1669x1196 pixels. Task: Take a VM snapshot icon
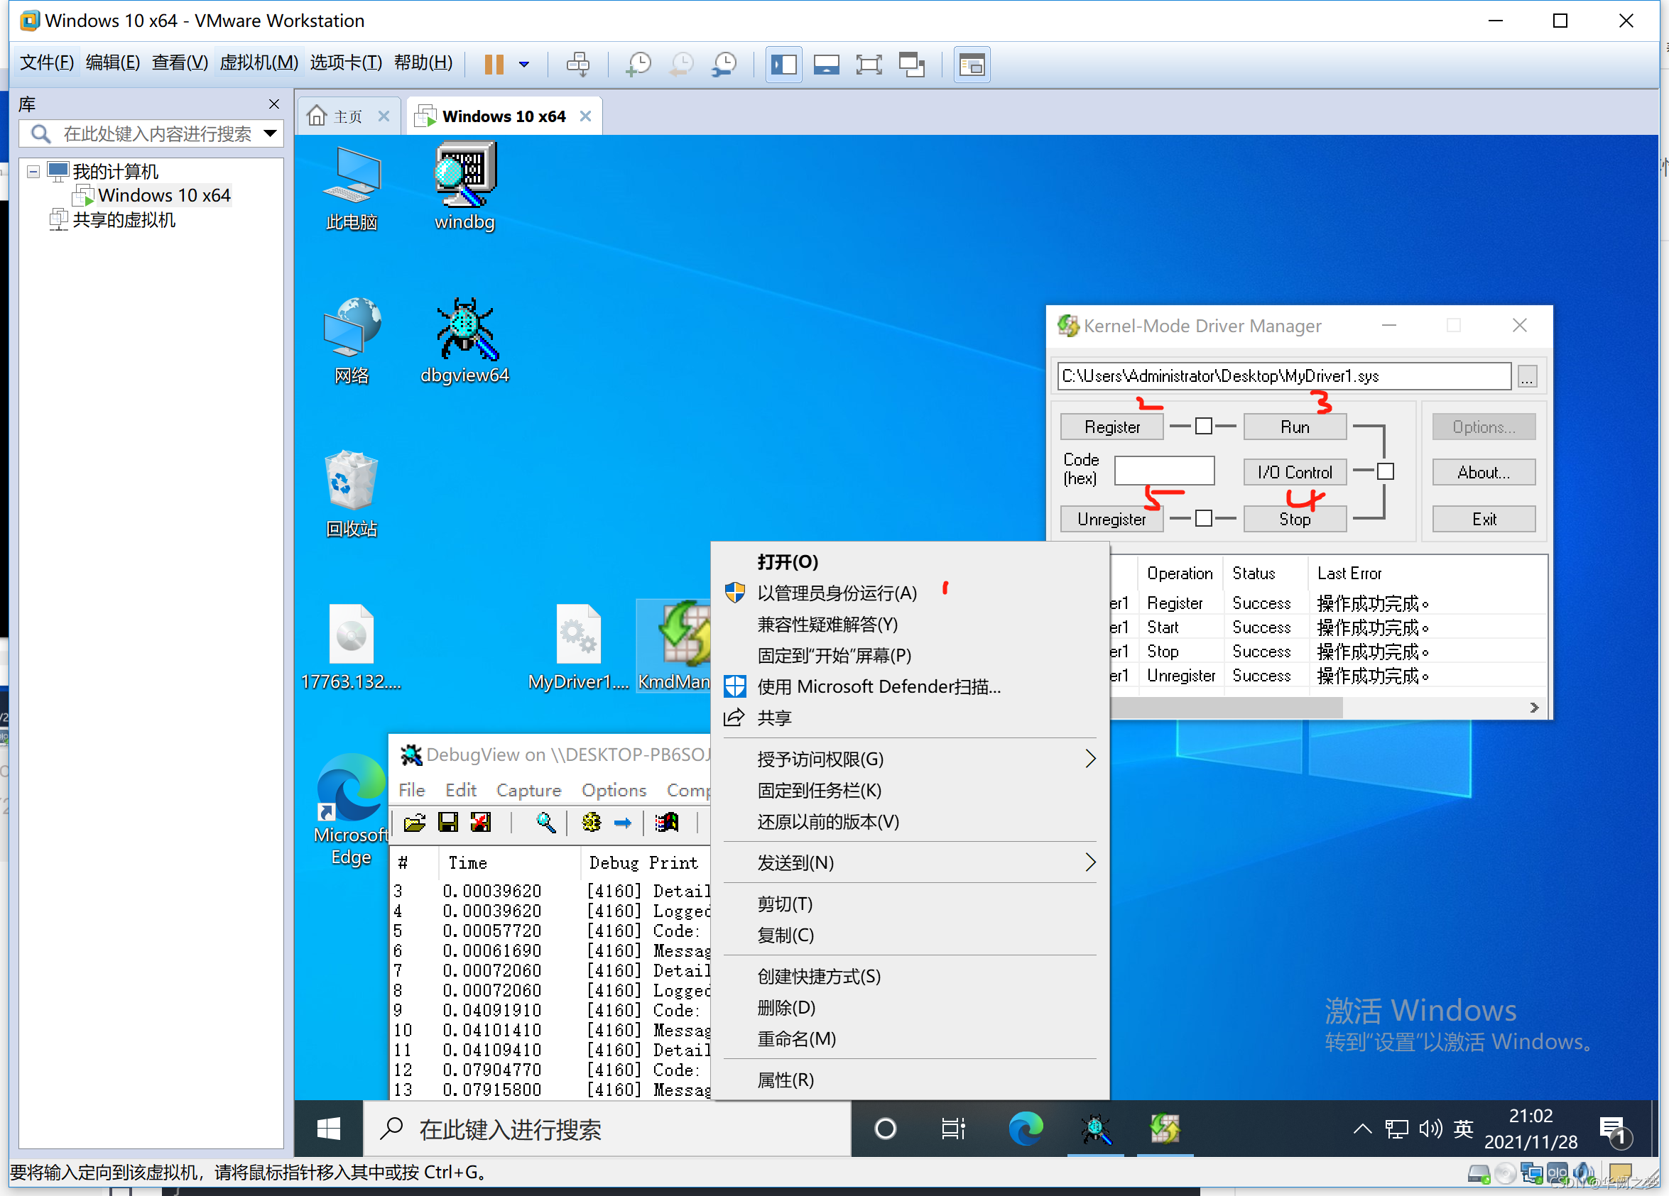click(638, 65)
